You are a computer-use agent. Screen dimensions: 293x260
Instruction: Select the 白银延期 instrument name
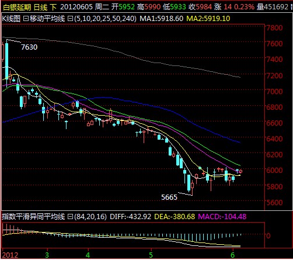(17, 7)
